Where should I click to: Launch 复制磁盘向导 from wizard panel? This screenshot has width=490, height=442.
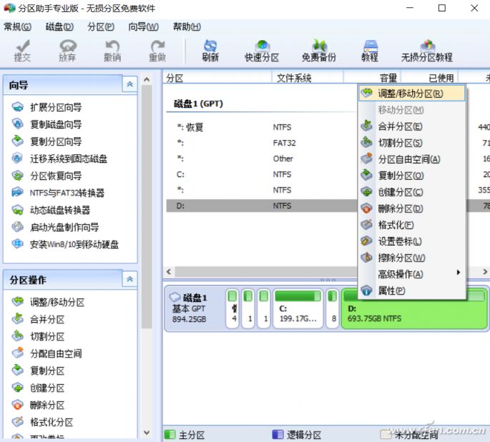click(x=46, y=124)
